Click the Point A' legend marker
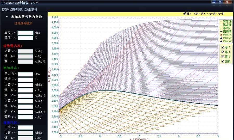Image resolution: width=234 pixels, height=140 pixels. point(221,41)
